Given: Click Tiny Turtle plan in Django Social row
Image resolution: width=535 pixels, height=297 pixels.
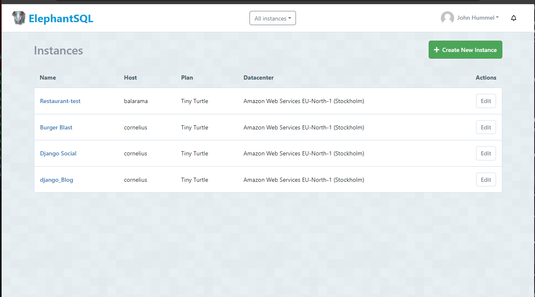Looking at the screenshot, I should pos(195,153).
